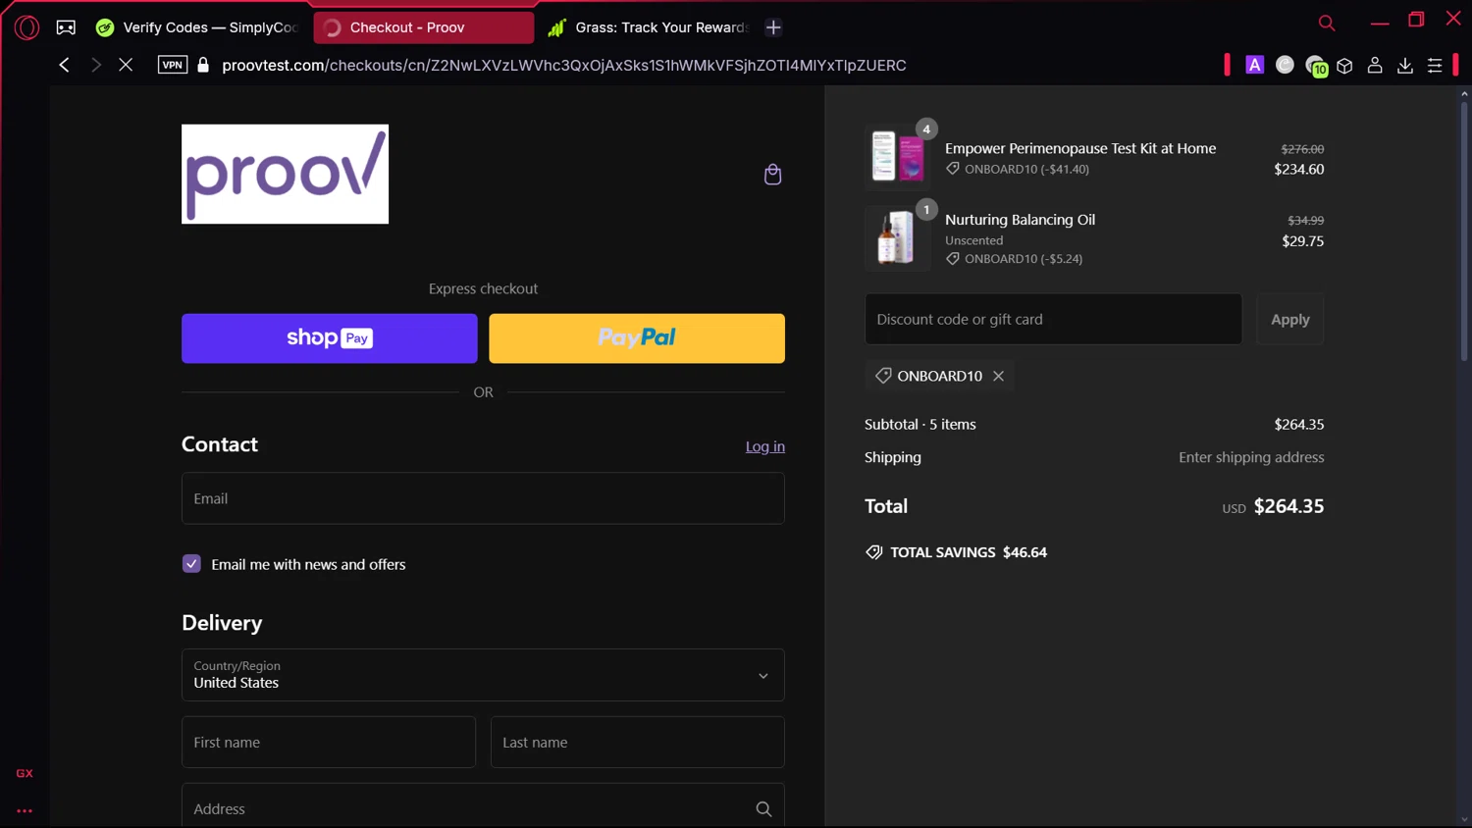Open the grey round extension icon
1472x828 pixels.
pyautogui.click(x=1285, y=65)
